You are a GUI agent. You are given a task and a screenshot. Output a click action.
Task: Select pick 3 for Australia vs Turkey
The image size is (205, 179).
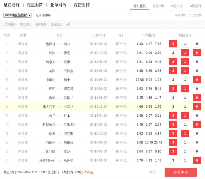pyautogui.click(x=173, y=107)
